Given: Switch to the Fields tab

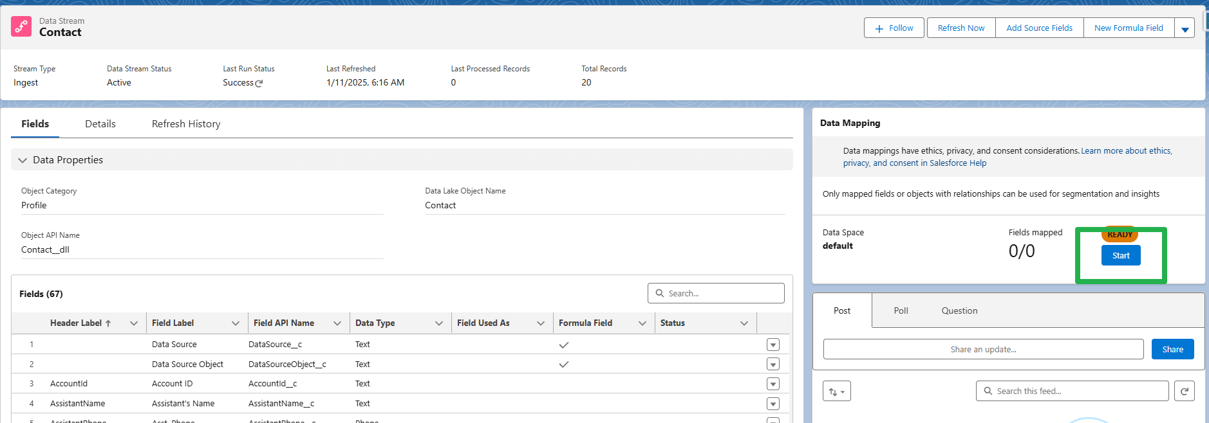Looking at the screenshot, I should (x=35, y=124).
